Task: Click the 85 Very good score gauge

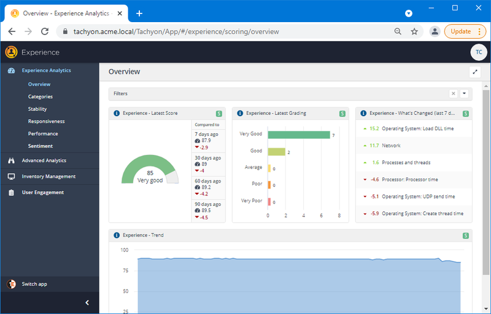Action: [150, 169]
